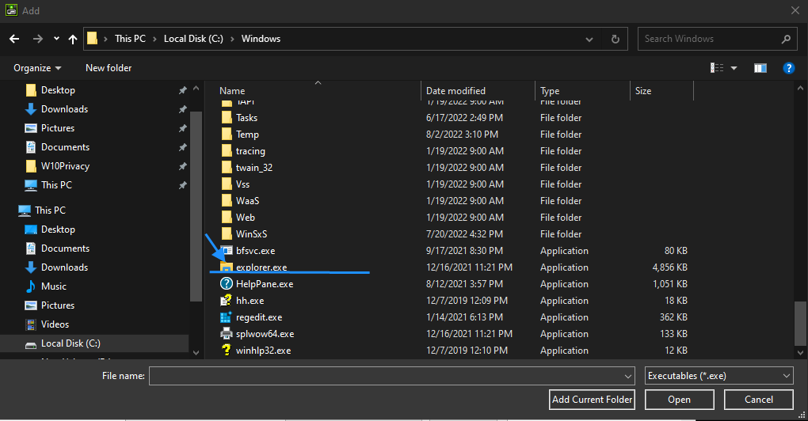The width and height of the screenshot is (808, 421).
Task: Expand the file type Executables dropdown
Action: [x=718, y=376]
